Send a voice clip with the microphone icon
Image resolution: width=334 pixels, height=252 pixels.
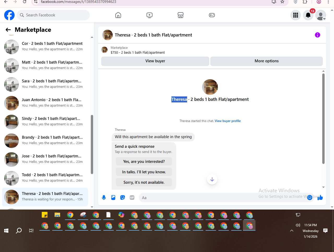pyautogui.click(x=104, y=198)
